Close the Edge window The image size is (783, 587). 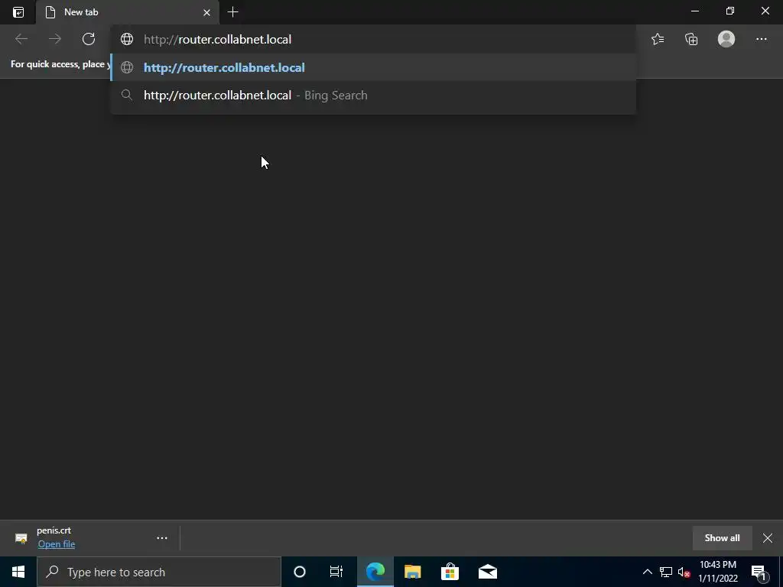pos(765,11)
